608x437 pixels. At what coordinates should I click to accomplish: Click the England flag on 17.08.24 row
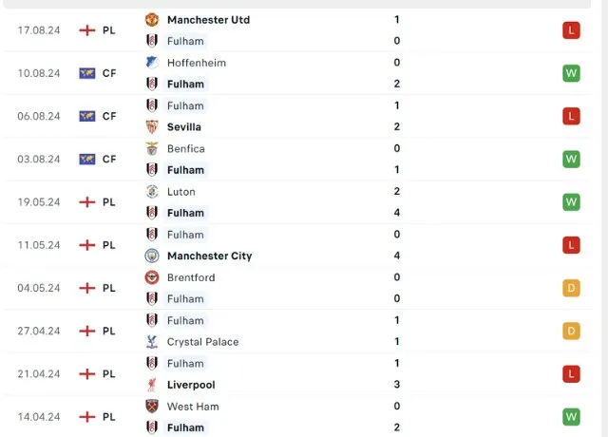[x=87, y=30]
